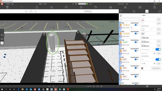Click Share in the top menu bar
Viewport: 162px width, 91px height.
tap(45, 4)
